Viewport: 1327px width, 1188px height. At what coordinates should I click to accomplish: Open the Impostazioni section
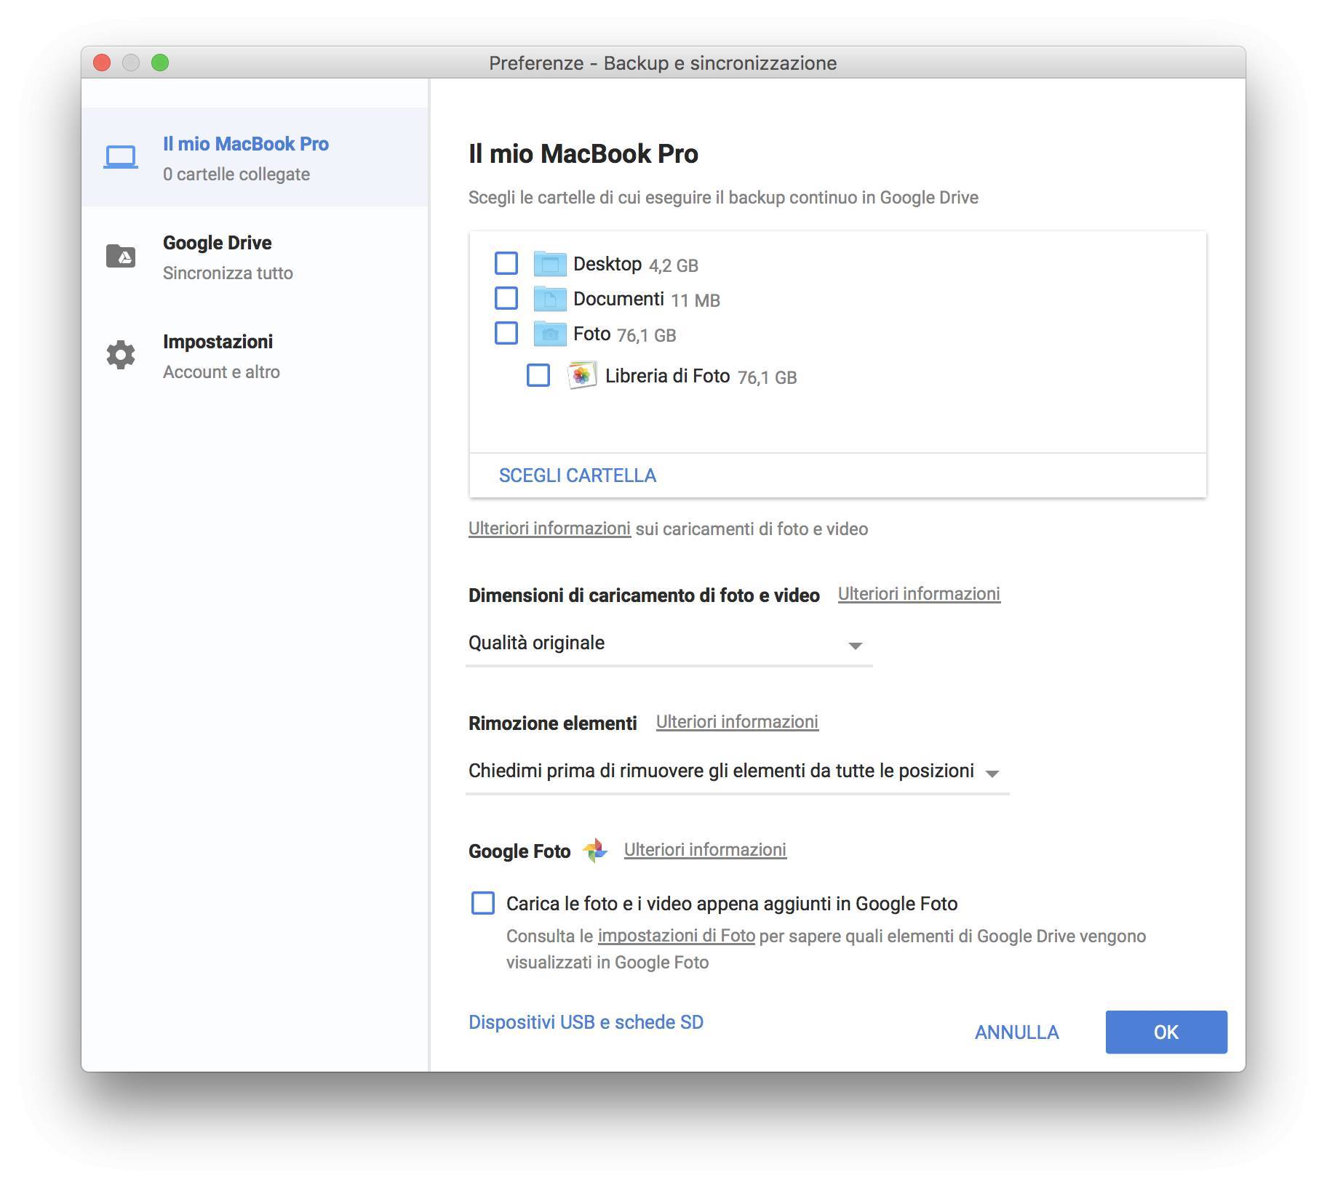click(x=255, y=355)
